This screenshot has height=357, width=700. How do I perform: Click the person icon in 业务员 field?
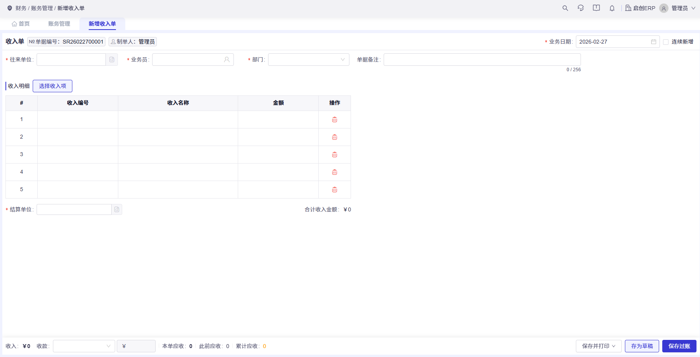227,60
